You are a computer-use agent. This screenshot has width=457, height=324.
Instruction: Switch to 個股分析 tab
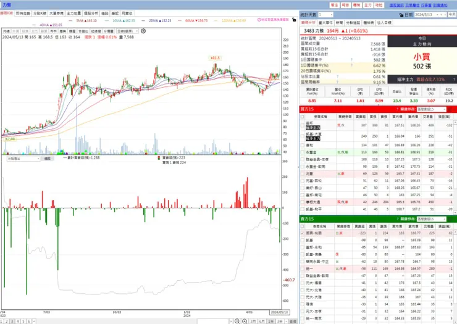tap(91, 14)
